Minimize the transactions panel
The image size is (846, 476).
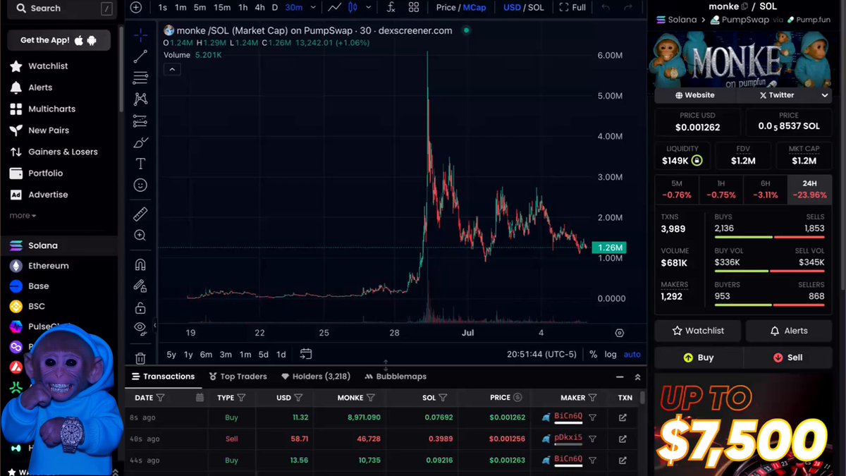[620, 377]
